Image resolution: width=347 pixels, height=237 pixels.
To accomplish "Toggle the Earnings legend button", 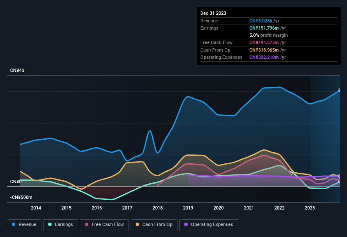I will click(x=60, y=225).
